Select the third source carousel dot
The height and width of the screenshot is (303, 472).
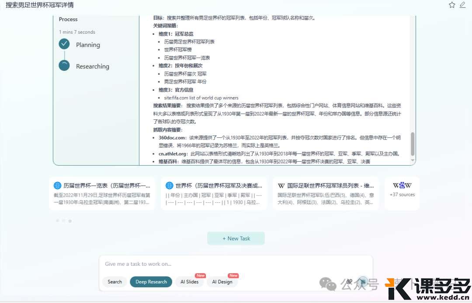(70, 221)
